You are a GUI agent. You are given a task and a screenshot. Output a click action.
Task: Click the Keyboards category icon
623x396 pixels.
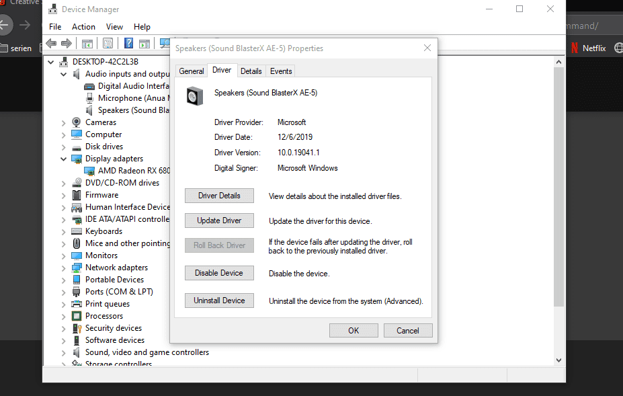pos(77,231)
